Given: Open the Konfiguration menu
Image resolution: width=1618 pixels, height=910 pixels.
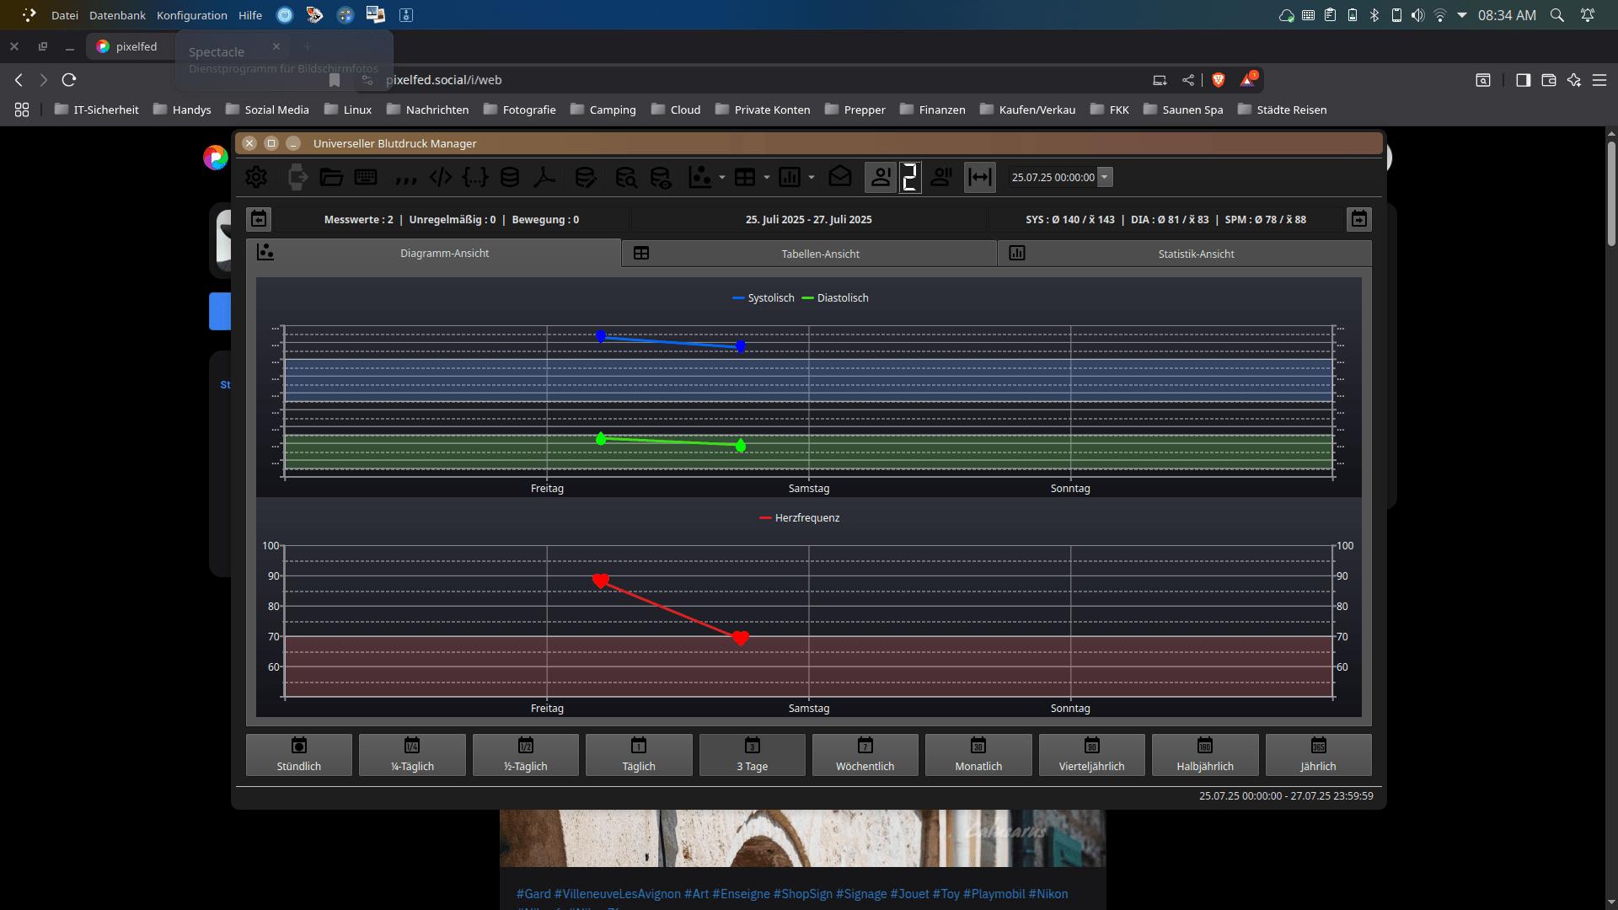Looking at the screenshot, I should [x=191, y=15].
